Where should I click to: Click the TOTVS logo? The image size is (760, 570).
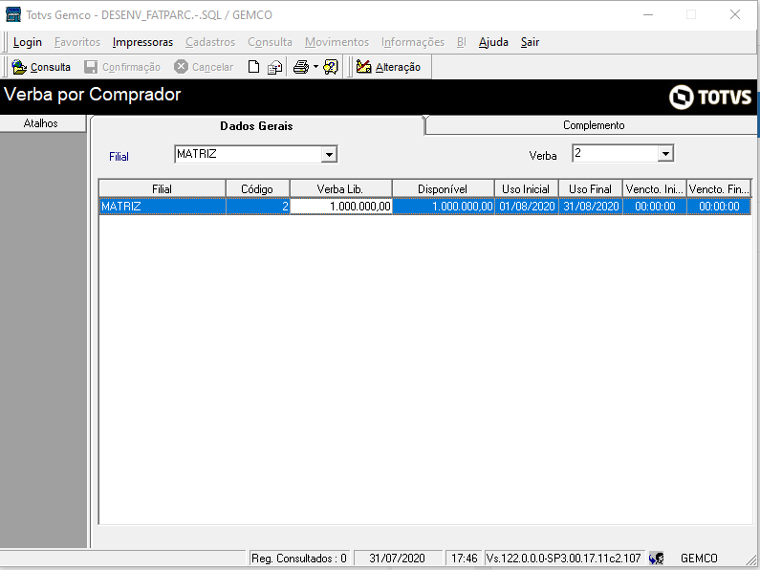[x=710, y=97]
